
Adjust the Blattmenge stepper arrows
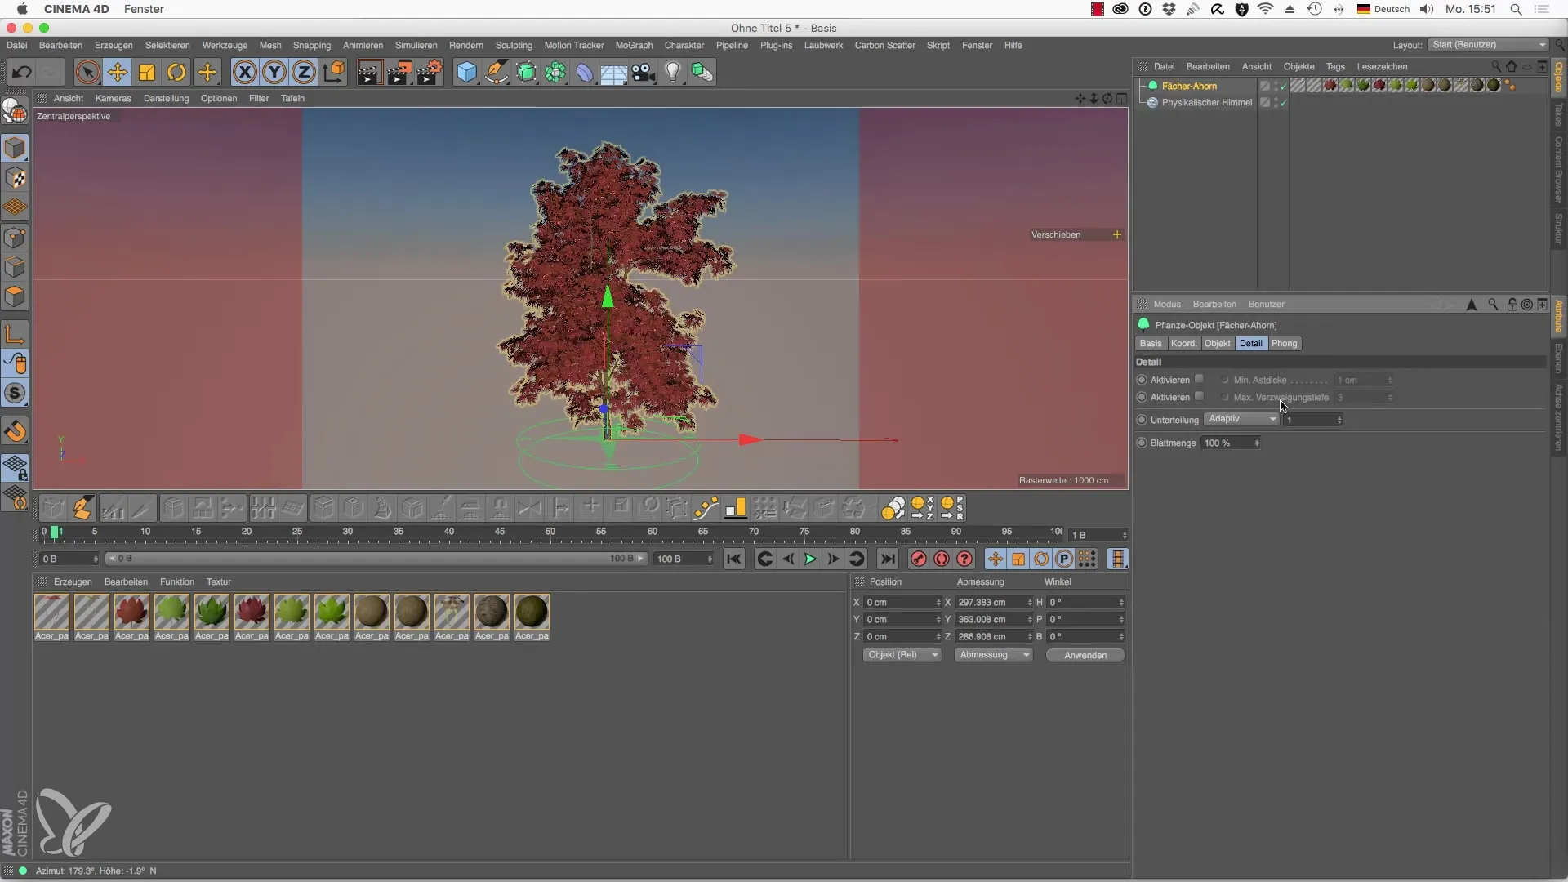[1257, 443]
